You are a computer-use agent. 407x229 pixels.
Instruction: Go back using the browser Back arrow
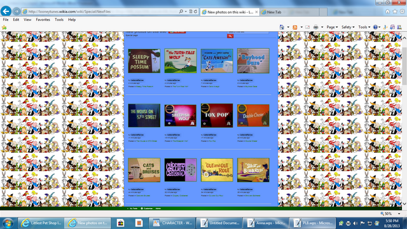(6, 11)
